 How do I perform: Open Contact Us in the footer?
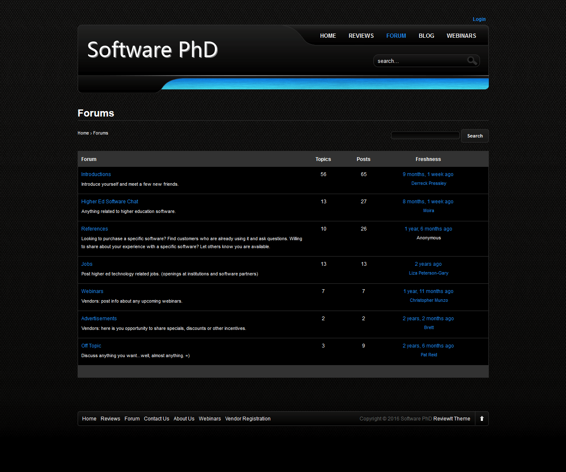tap(156, 419)
